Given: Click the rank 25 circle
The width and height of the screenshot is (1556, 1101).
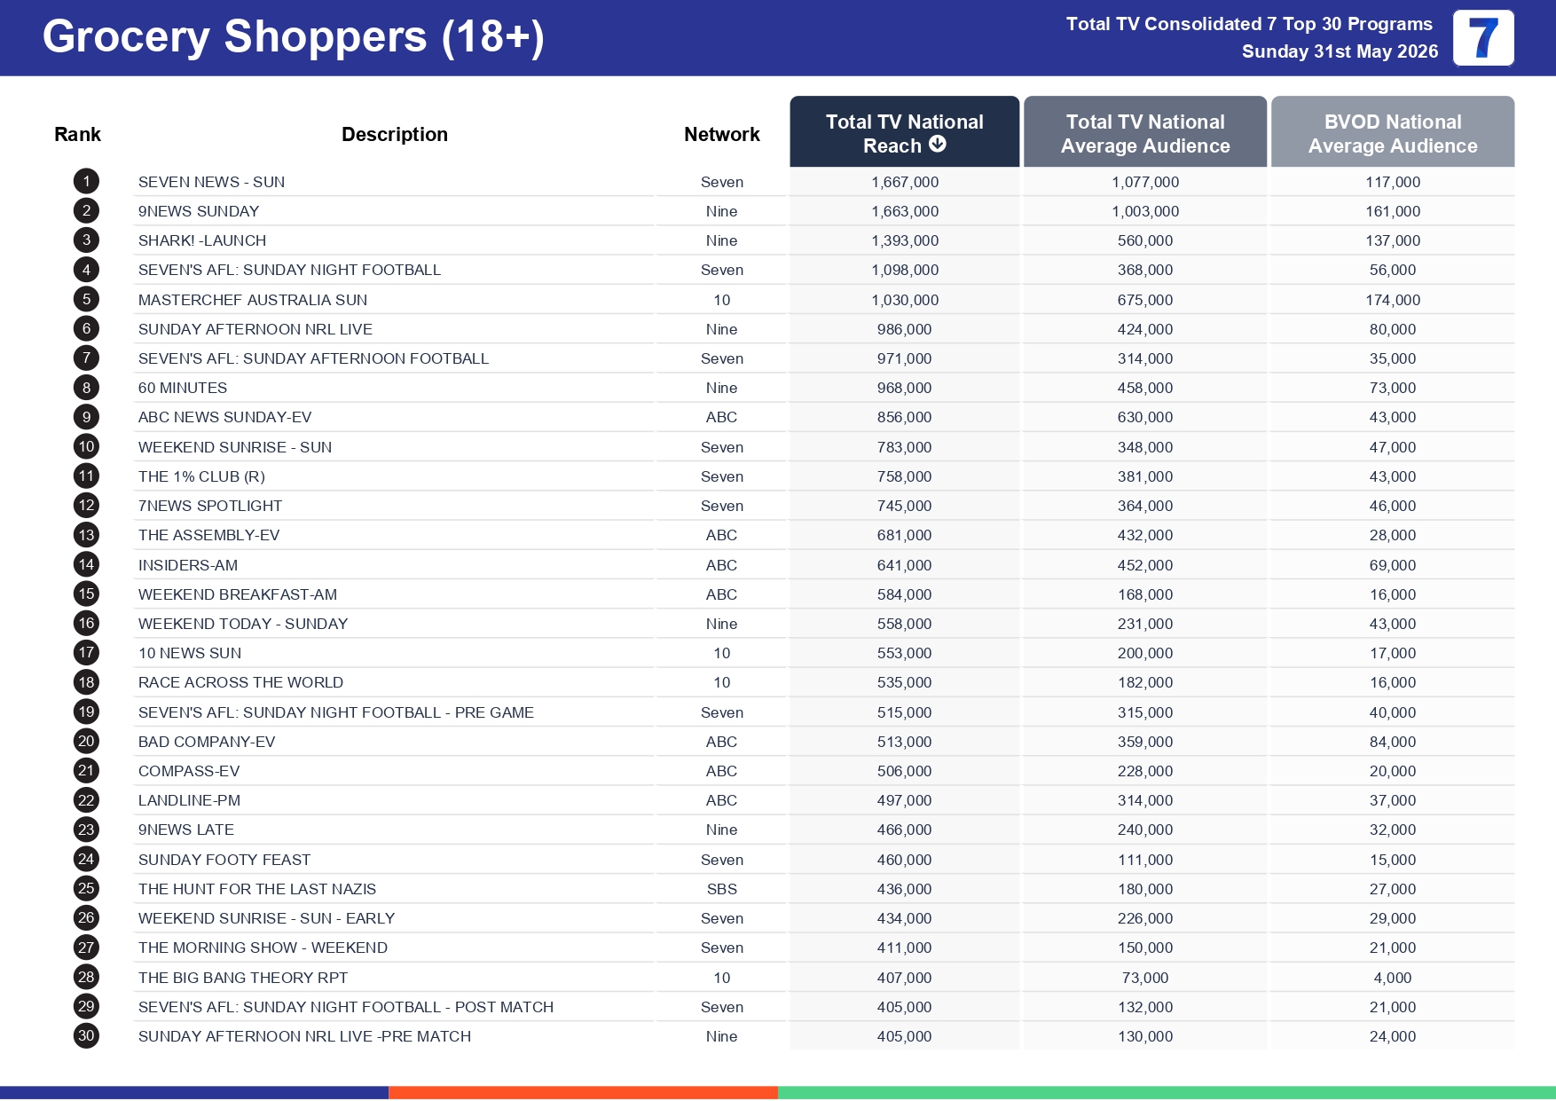Looking at the screenshot, I should pos(86,889).
